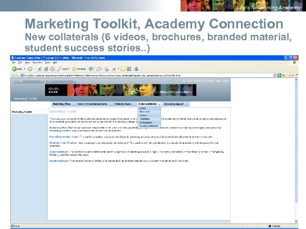Click the Messenger people icon
306x229 pixels.
tap(136, 69)
